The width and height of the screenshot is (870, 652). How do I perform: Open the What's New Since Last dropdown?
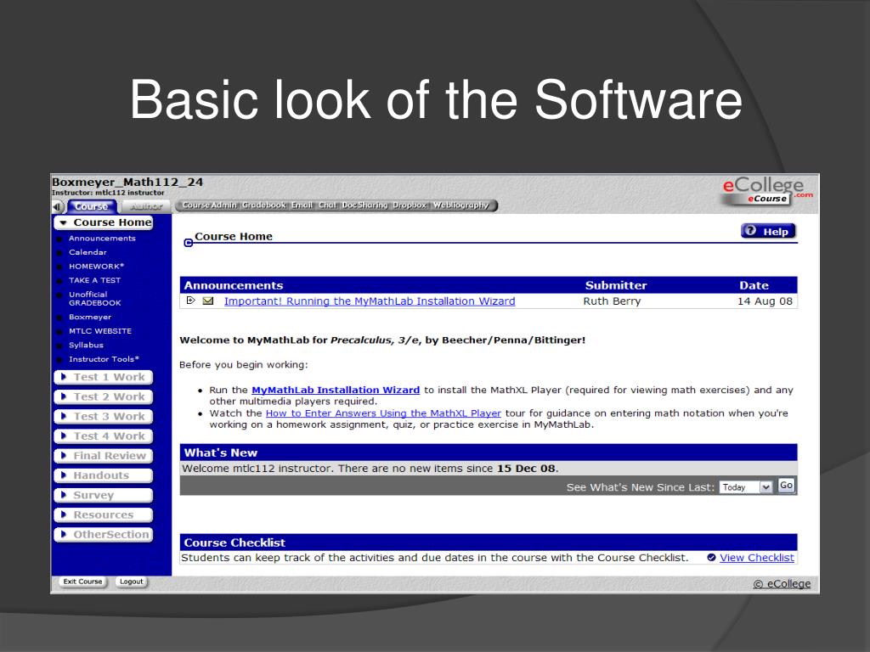click(746, 487)
